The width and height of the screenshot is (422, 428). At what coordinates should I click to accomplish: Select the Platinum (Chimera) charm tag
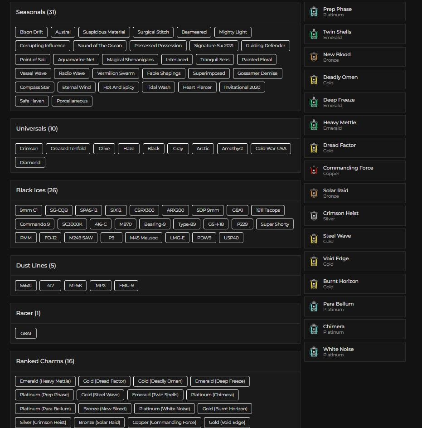(213, 395)
